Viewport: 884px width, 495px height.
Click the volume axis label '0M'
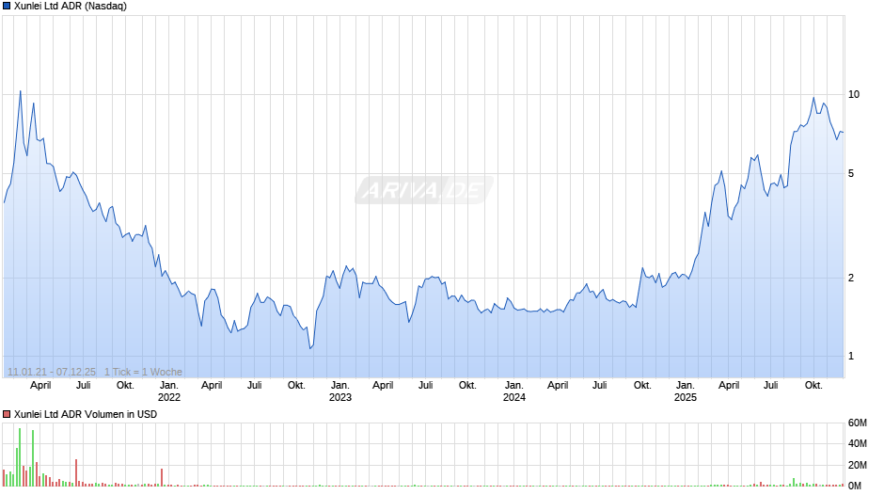(855, 486)
